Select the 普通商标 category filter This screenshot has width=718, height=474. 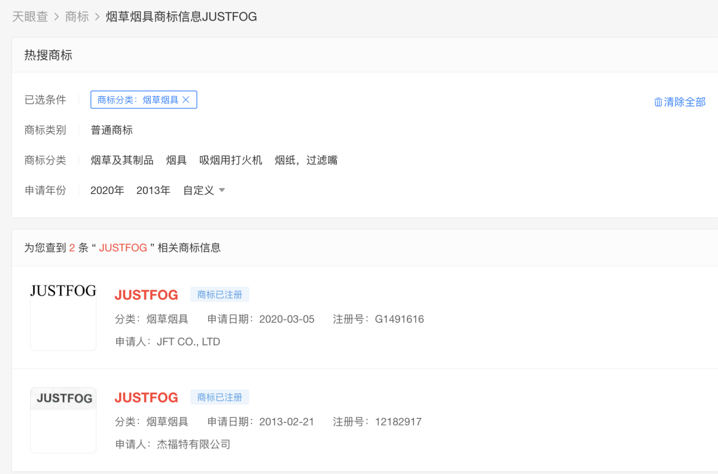tap(112, 130)
